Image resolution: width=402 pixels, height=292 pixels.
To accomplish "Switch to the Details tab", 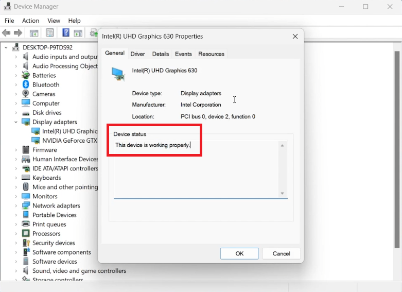I will 161,54.
